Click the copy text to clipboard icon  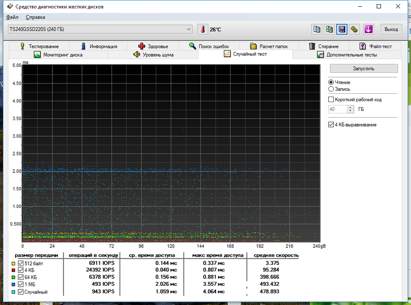317,29
